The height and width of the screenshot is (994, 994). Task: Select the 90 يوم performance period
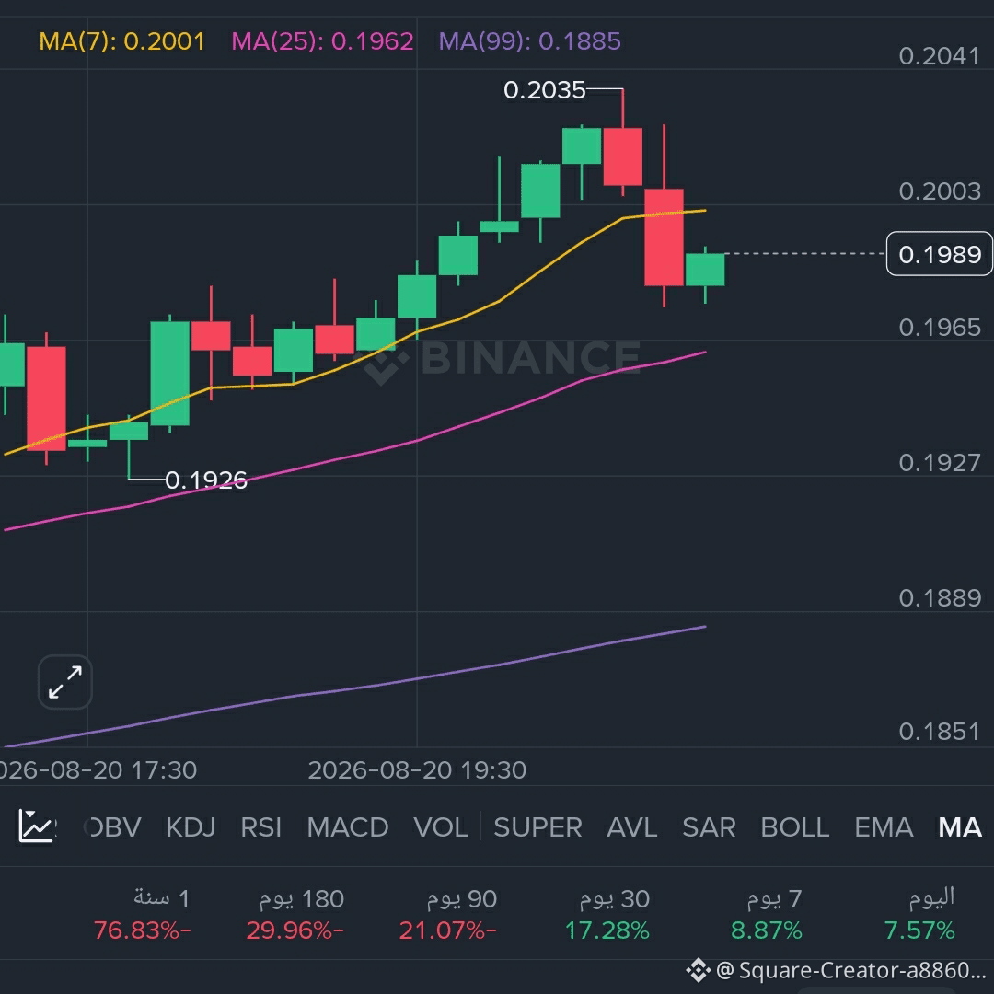coord(447,914)
